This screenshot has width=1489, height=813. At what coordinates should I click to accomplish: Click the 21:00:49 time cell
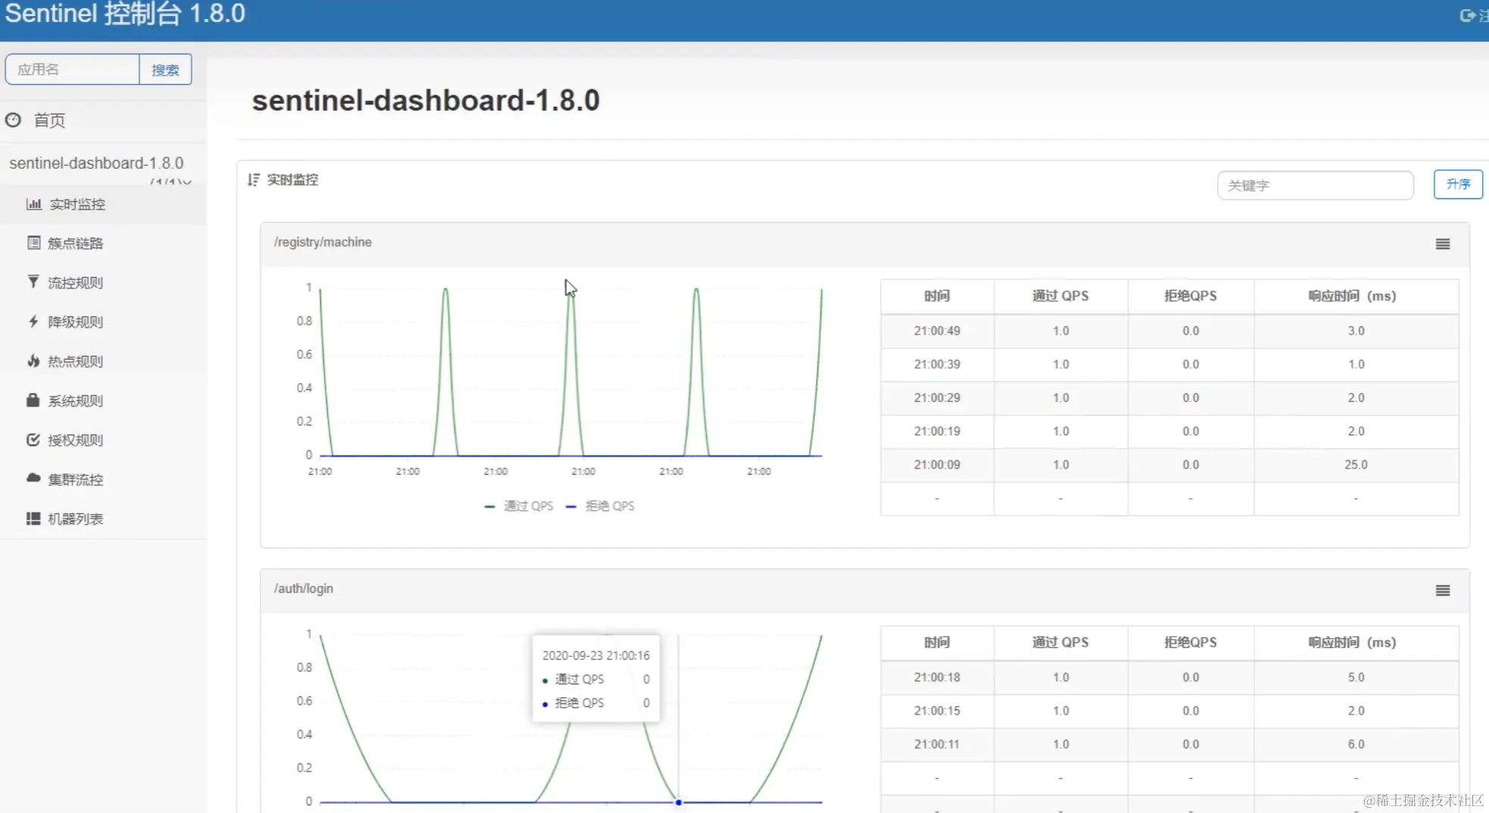click(937, 331)
